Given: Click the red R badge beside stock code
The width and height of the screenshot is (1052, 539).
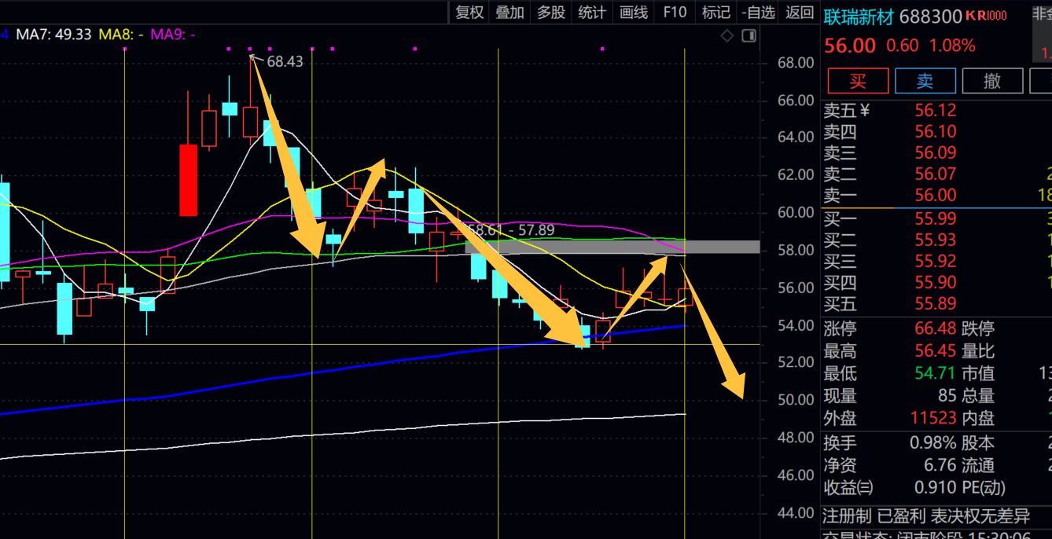Looking at the screenshot, I should 982,16.
